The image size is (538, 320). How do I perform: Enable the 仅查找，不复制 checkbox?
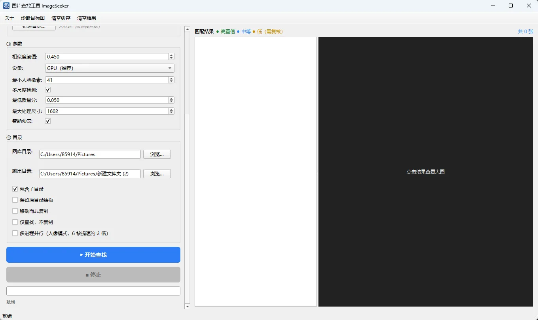15,222
